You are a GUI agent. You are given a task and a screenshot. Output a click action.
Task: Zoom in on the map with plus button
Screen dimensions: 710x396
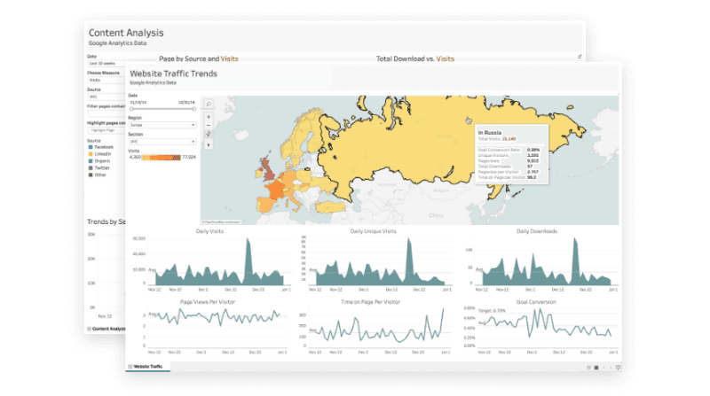coord(209,116)
